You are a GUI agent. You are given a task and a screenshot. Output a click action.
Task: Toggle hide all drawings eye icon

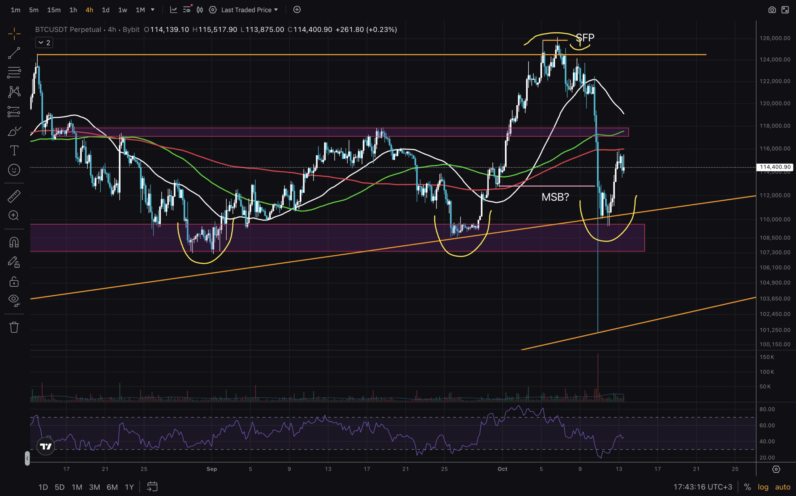[x=14, y=299]
